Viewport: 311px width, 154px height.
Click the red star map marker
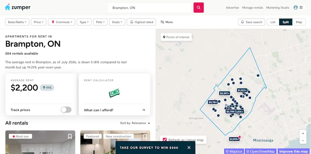239,137
